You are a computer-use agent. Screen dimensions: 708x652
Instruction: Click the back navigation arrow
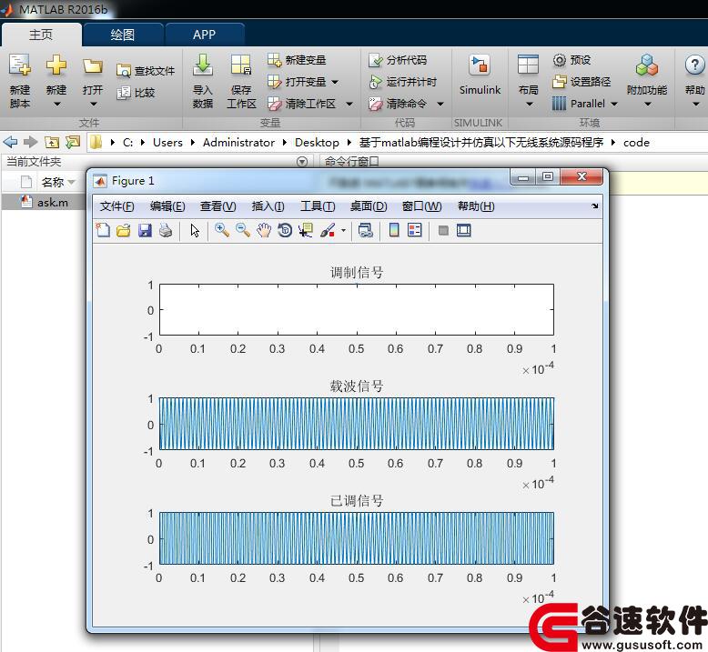point(10,142)
